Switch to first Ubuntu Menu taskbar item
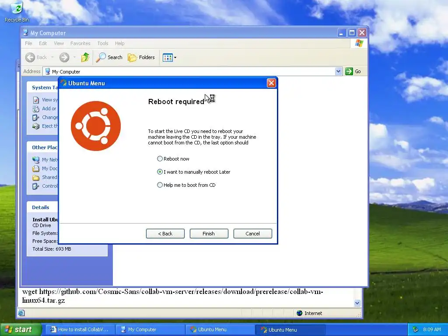Viewport: 448px width, 336px height. coord(220,329)
